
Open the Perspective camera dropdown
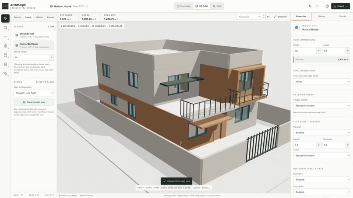(248, 17)
